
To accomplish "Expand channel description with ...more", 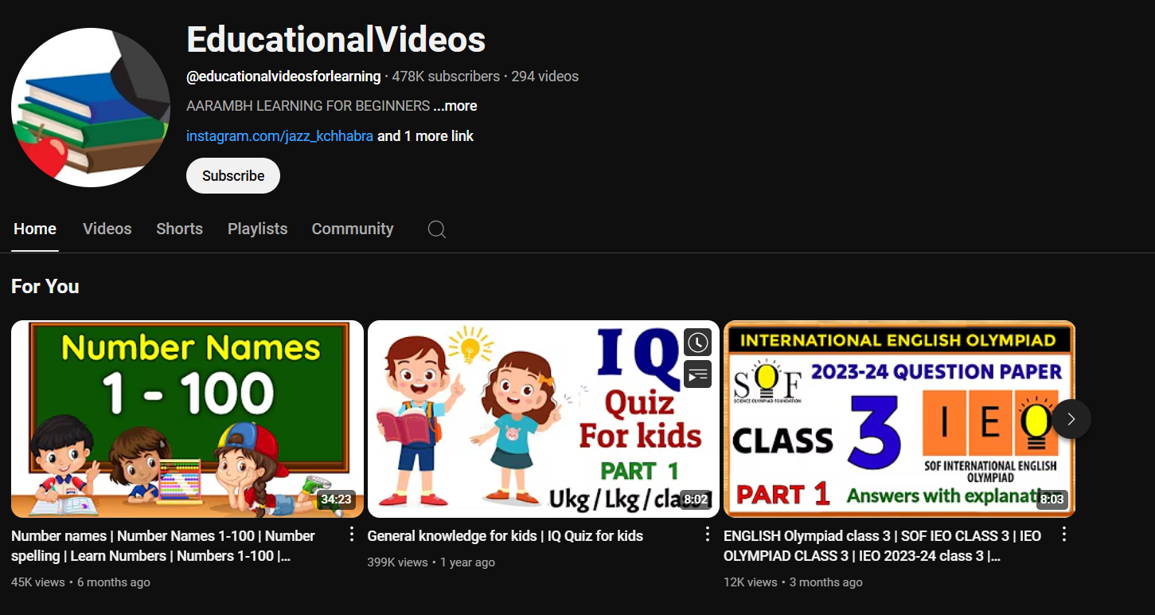I will [455, 106].
